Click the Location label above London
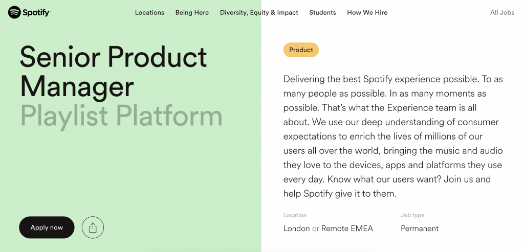This screenshot has width=524, height=252. (x=295, y=215)
